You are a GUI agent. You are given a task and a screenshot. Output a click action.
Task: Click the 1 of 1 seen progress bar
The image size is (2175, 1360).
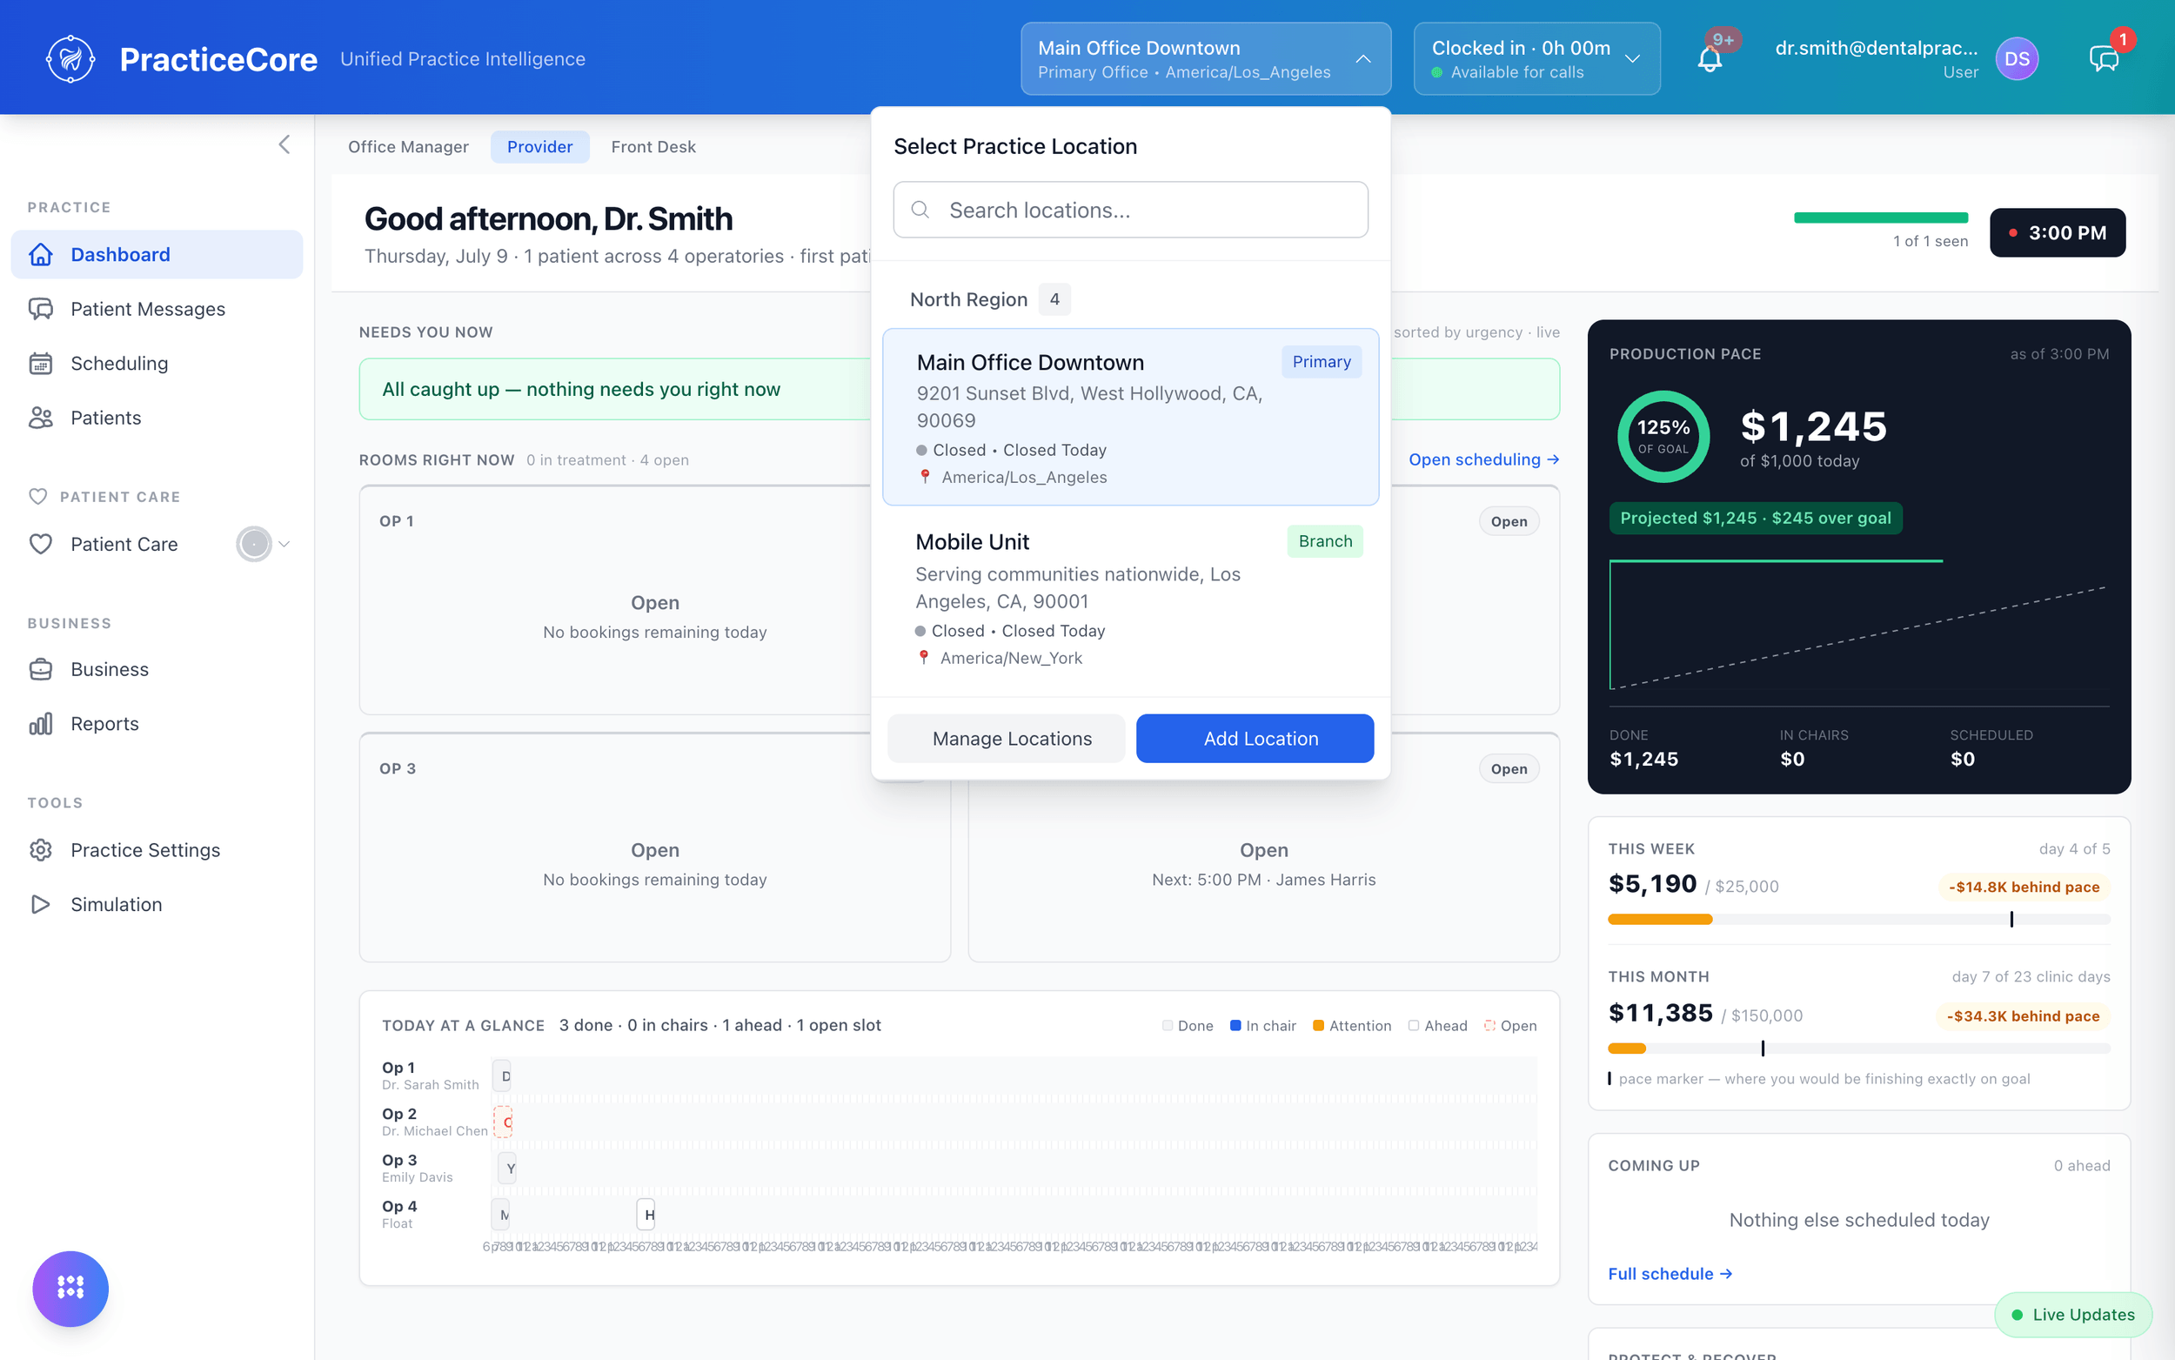click(1880, 217)
